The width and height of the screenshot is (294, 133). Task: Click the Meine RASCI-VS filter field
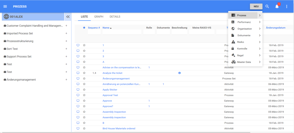tap(202, 32)
